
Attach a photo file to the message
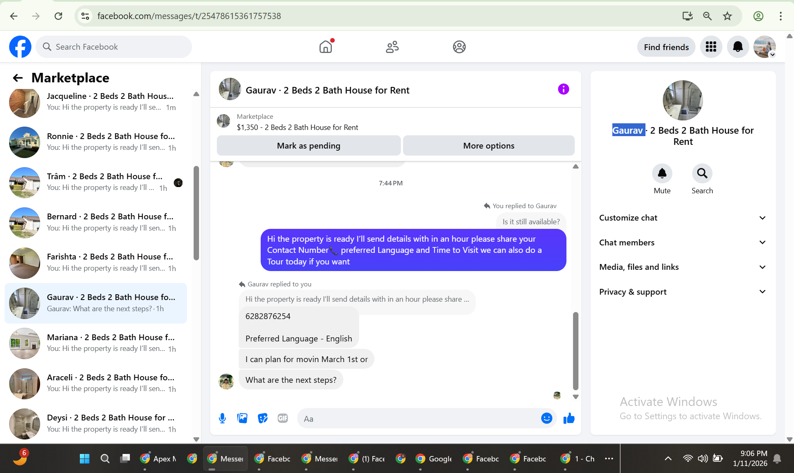(x=242, y=418)
